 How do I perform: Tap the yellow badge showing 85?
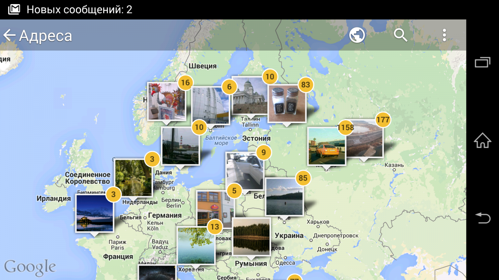[303, 178]
